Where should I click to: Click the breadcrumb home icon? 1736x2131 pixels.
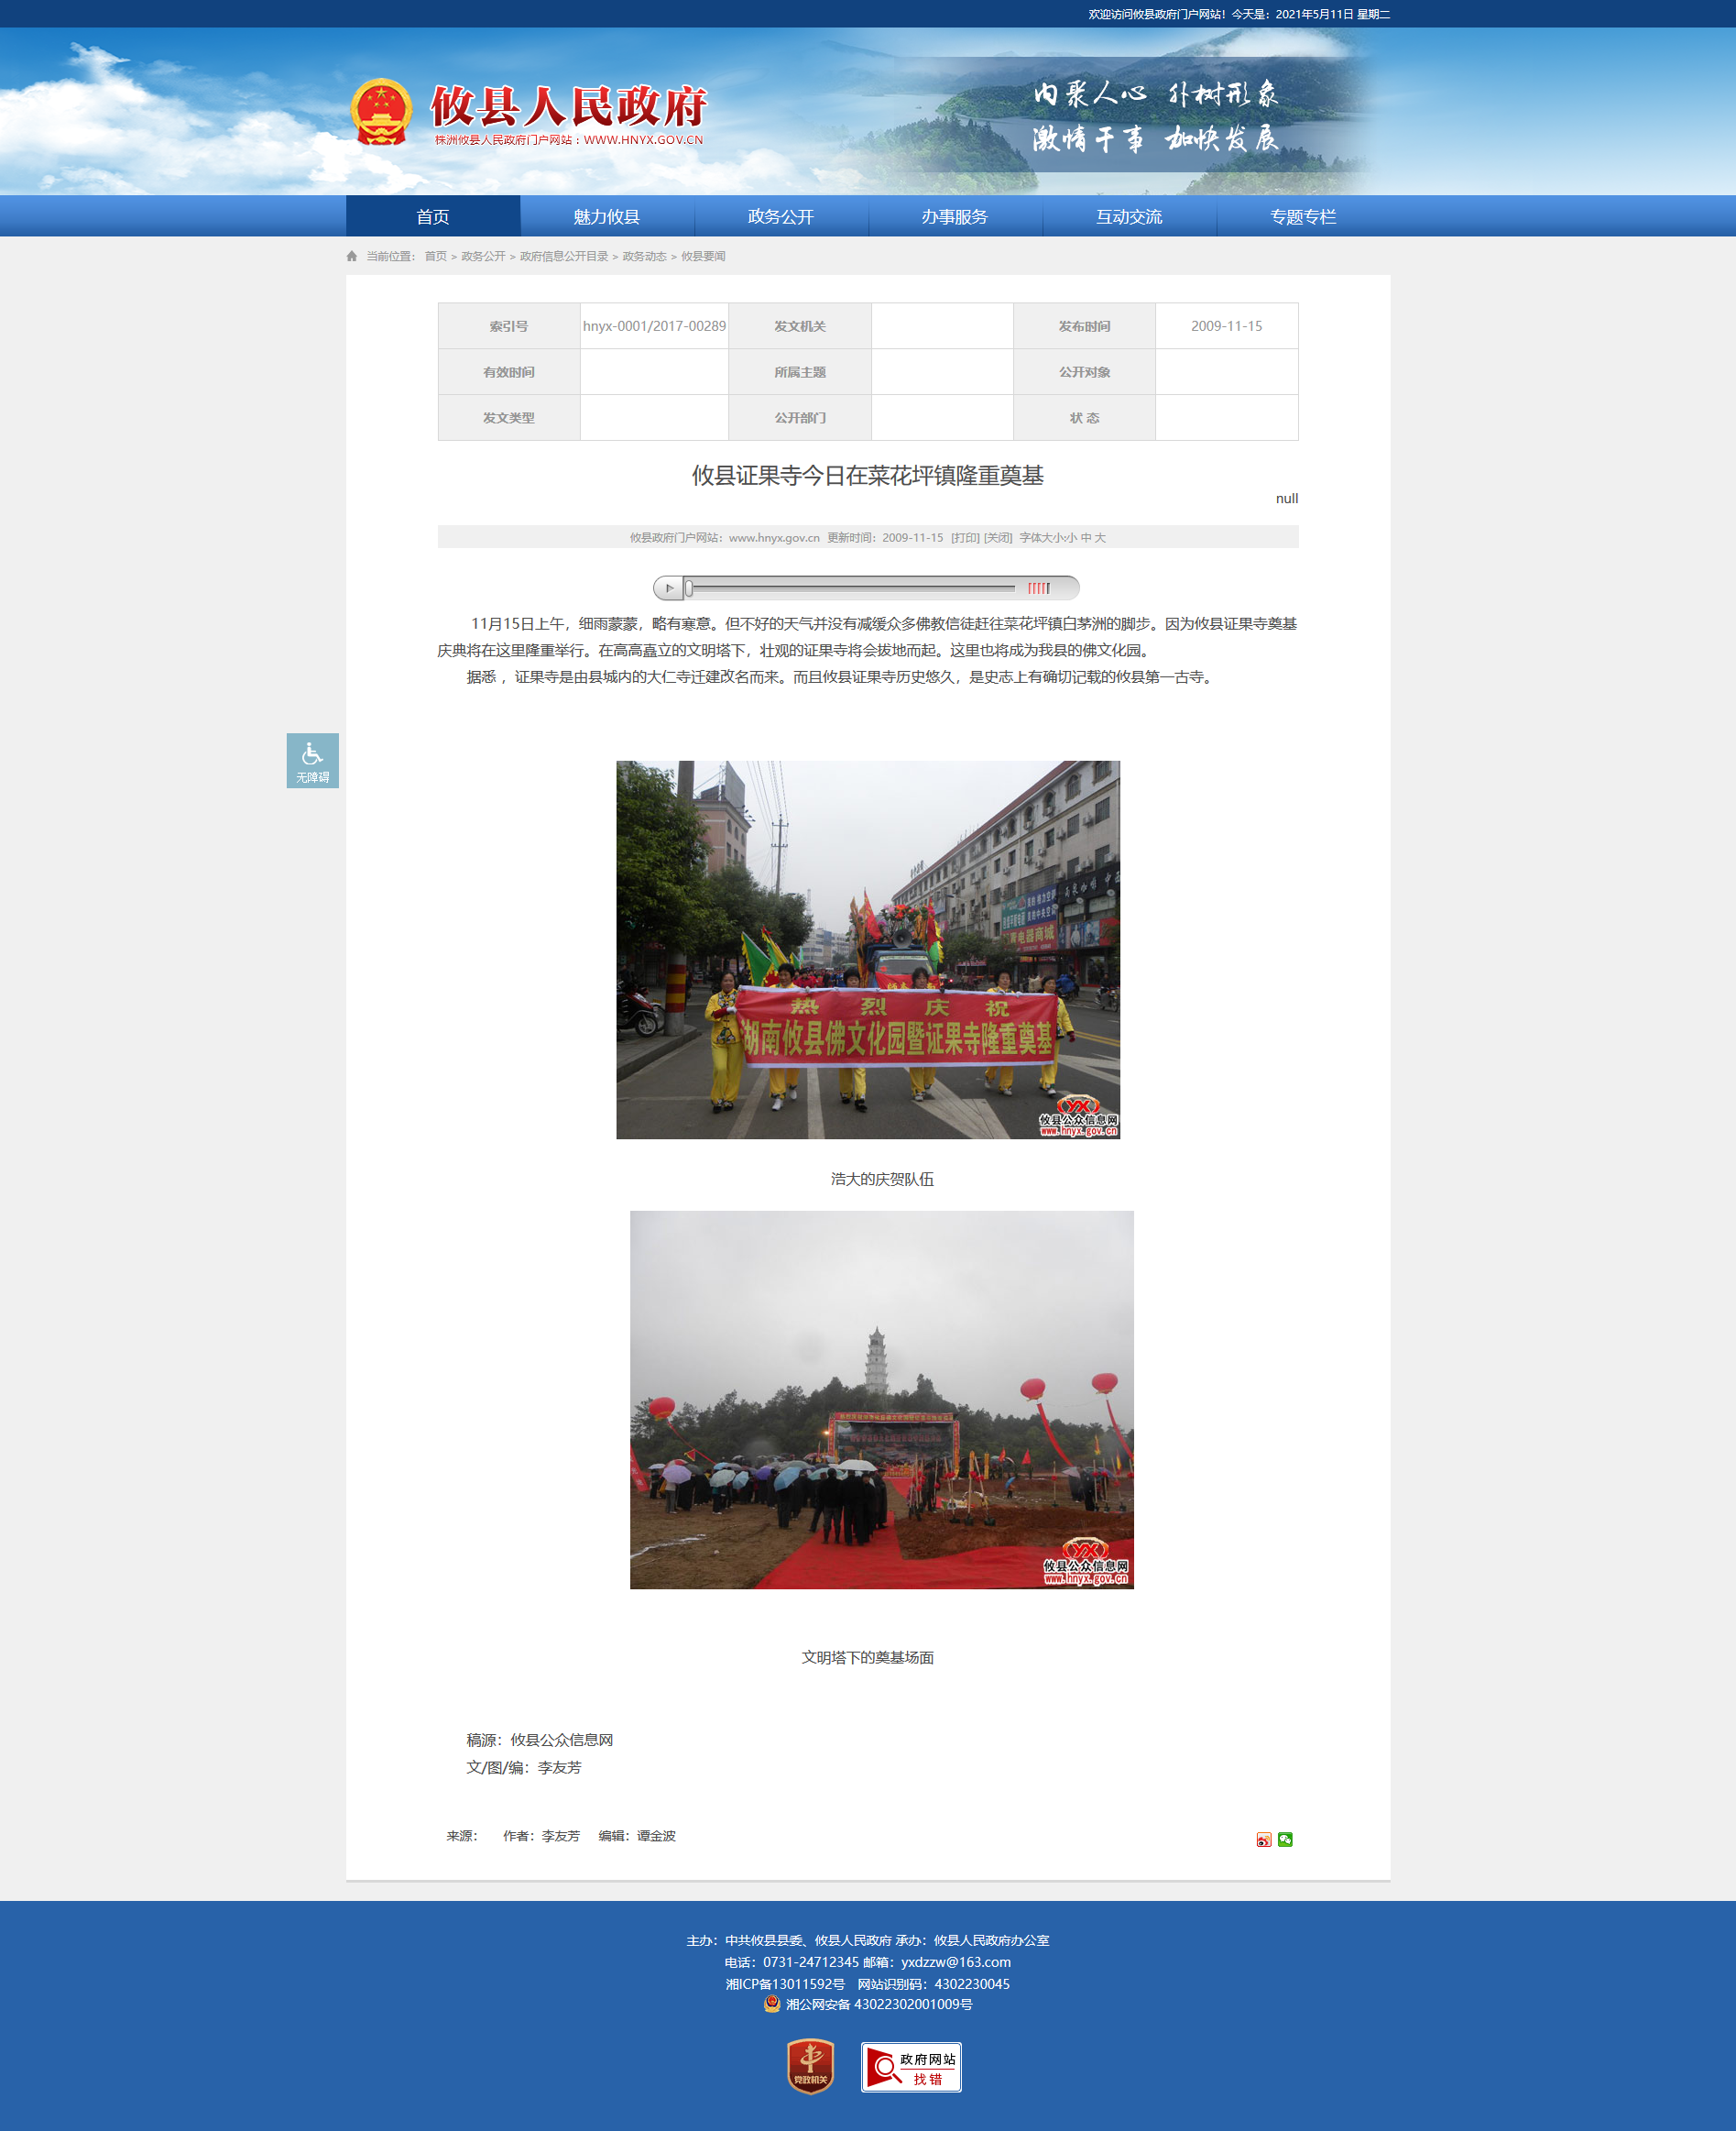pyautogui.click(x=352, y=258)
